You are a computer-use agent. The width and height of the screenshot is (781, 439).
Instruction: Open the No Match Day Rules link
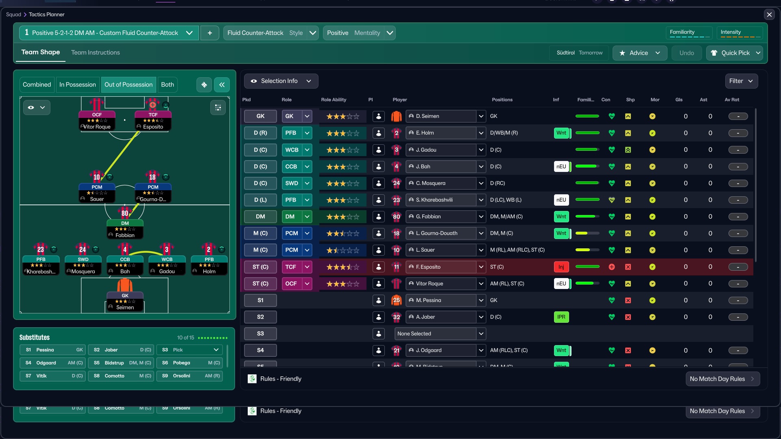[x=722, y=379]
